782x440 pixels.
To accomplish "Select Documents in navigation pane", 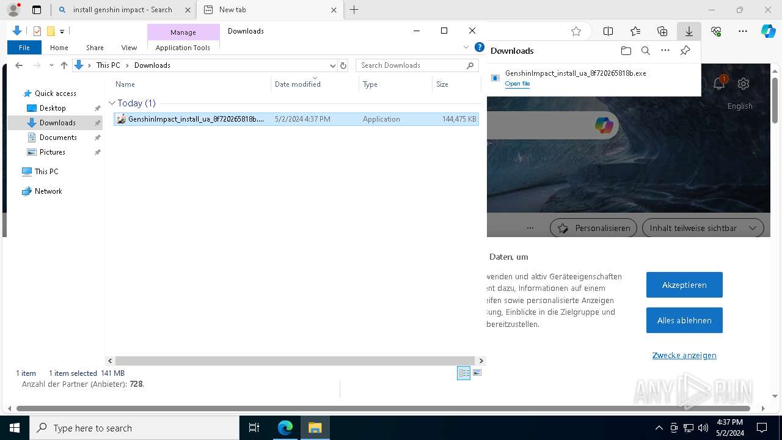I will (x=58, y=137).
